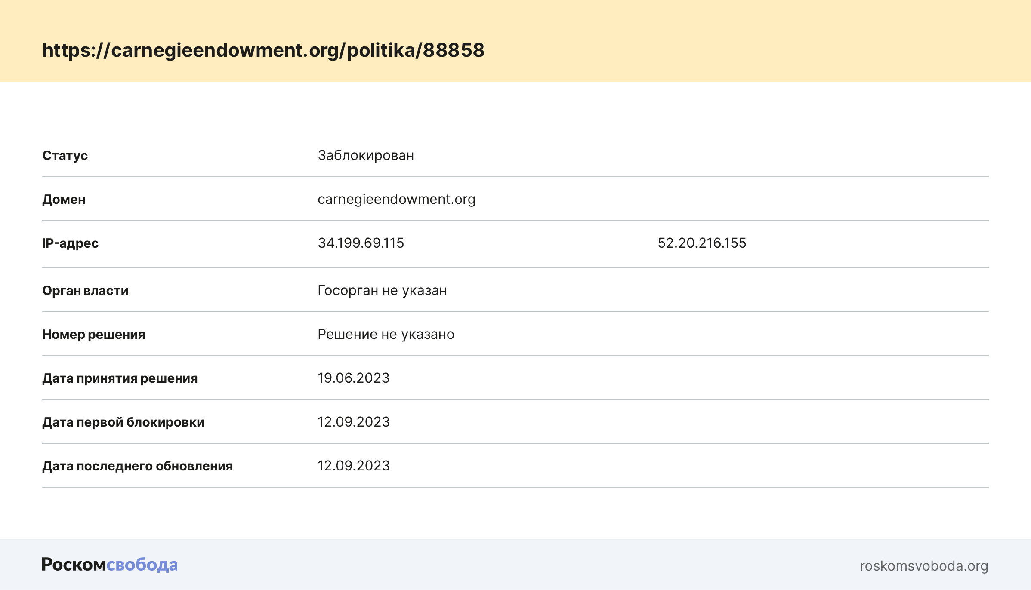Screen dimensions: 1031x590
Task: Click the IP-адрес row label
Action: (70, 243)
